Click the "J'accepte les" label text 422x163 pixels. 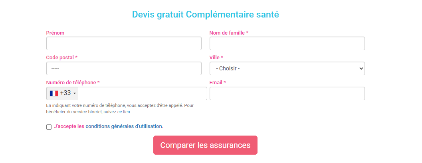(69, 126)
